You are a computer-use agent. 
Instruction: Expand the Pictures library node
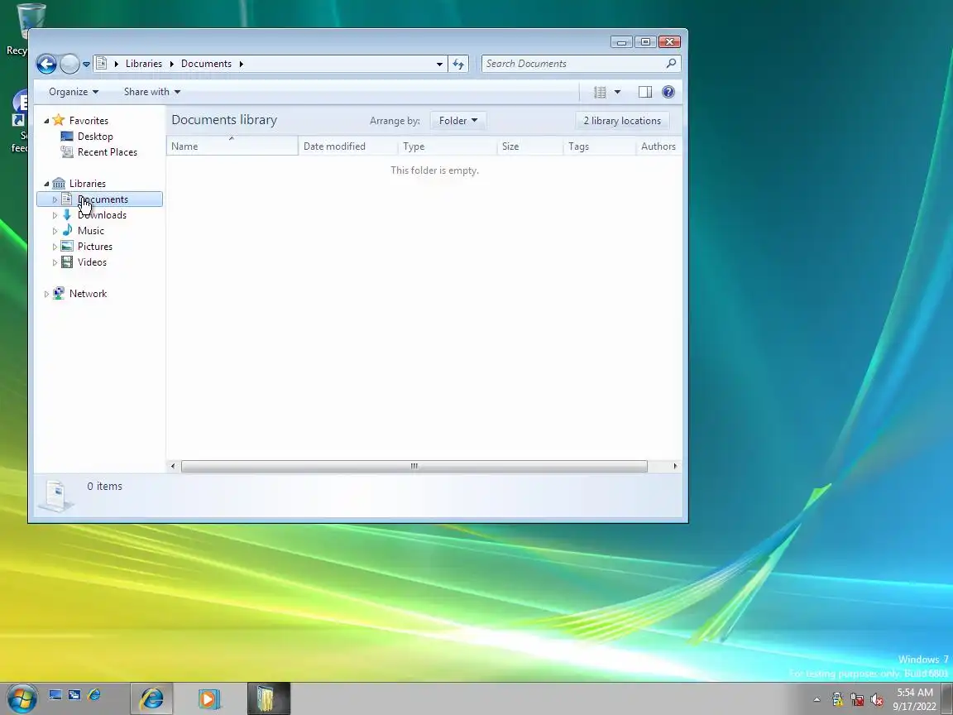pyautogui.click(x=55, y=247)
